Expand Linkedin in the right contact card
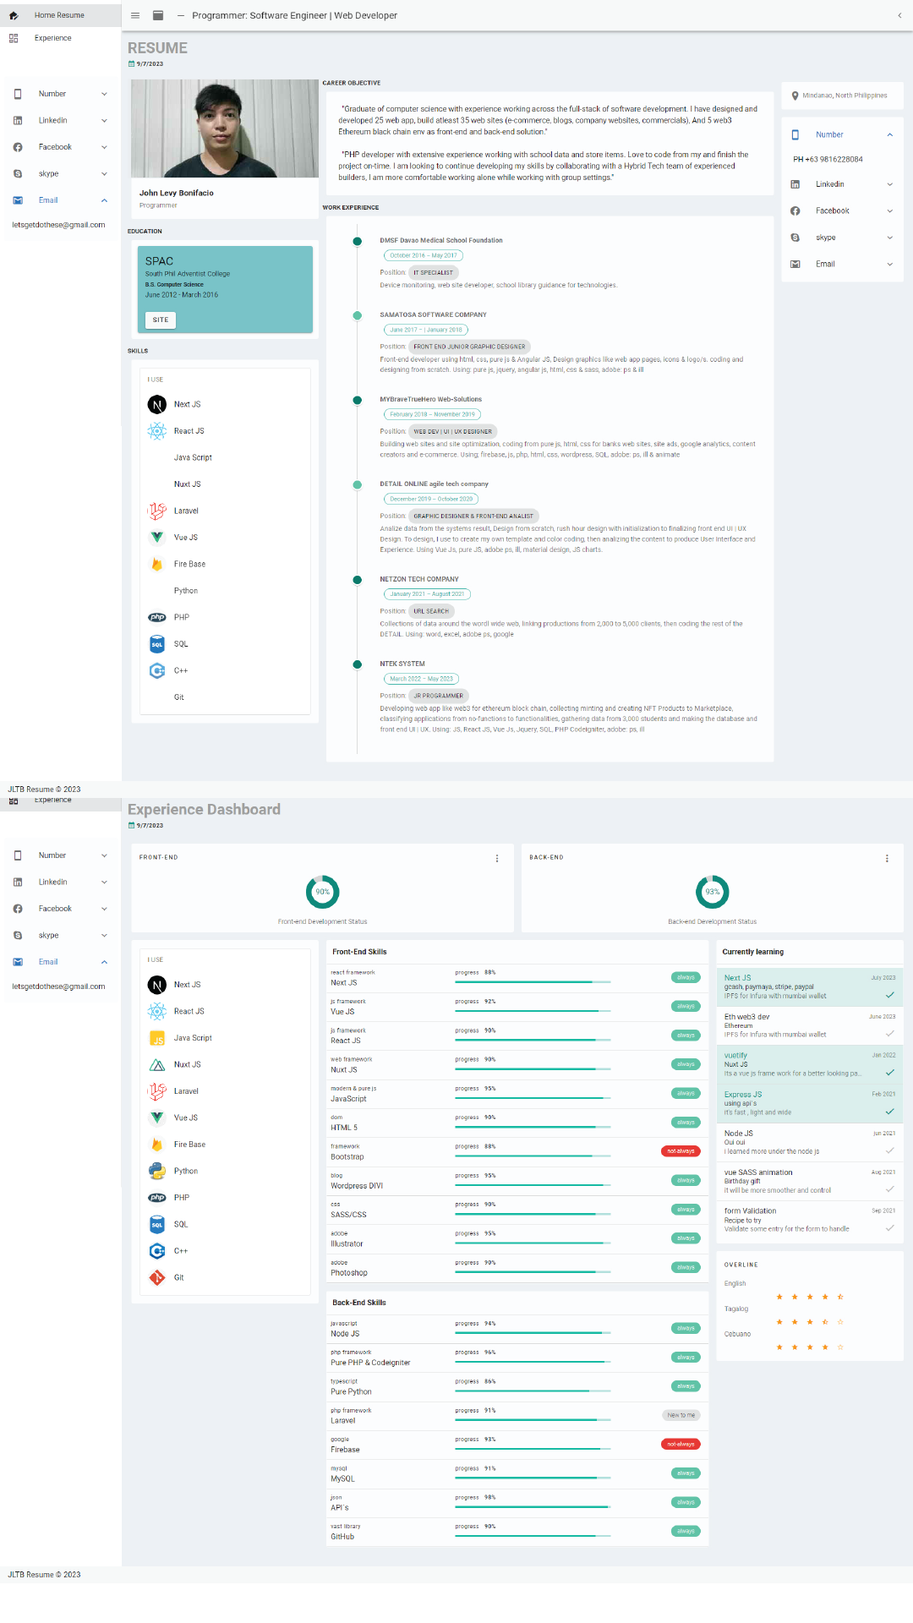913x1623 pixels. click(890, 184)
